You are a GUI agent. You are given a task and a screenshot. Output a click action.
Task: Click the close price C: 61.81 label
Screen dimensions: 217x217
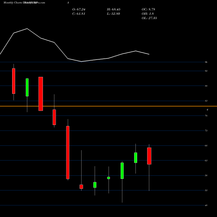[x=79, y=14]
